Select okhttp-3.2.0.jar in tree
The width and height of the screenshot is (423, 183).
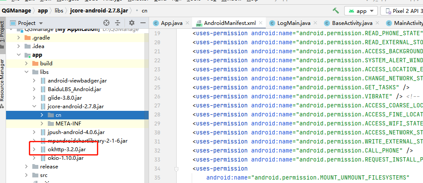[x=67, y=149]
